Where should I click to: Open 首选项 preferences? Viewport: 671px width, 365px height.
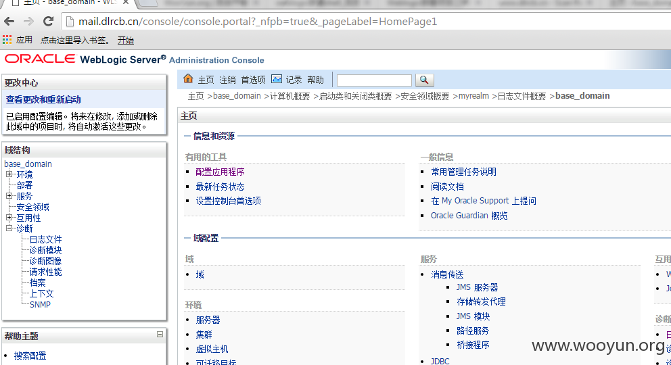254,80
